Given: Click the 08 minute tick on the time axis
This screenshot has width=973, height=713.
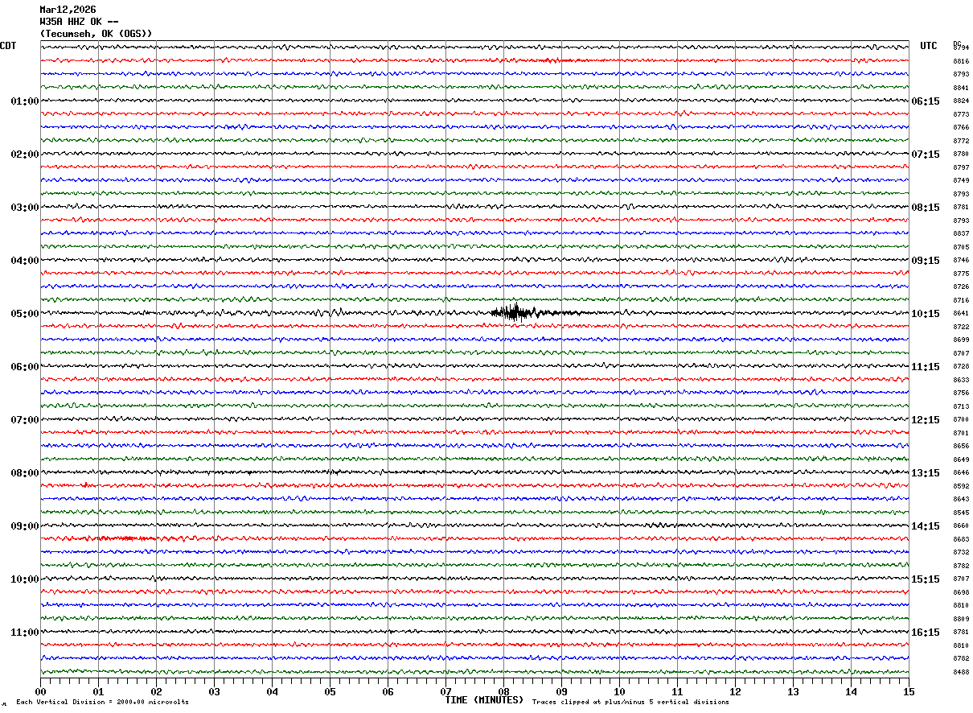Looking at the screenshot, I should click(503, 691).
